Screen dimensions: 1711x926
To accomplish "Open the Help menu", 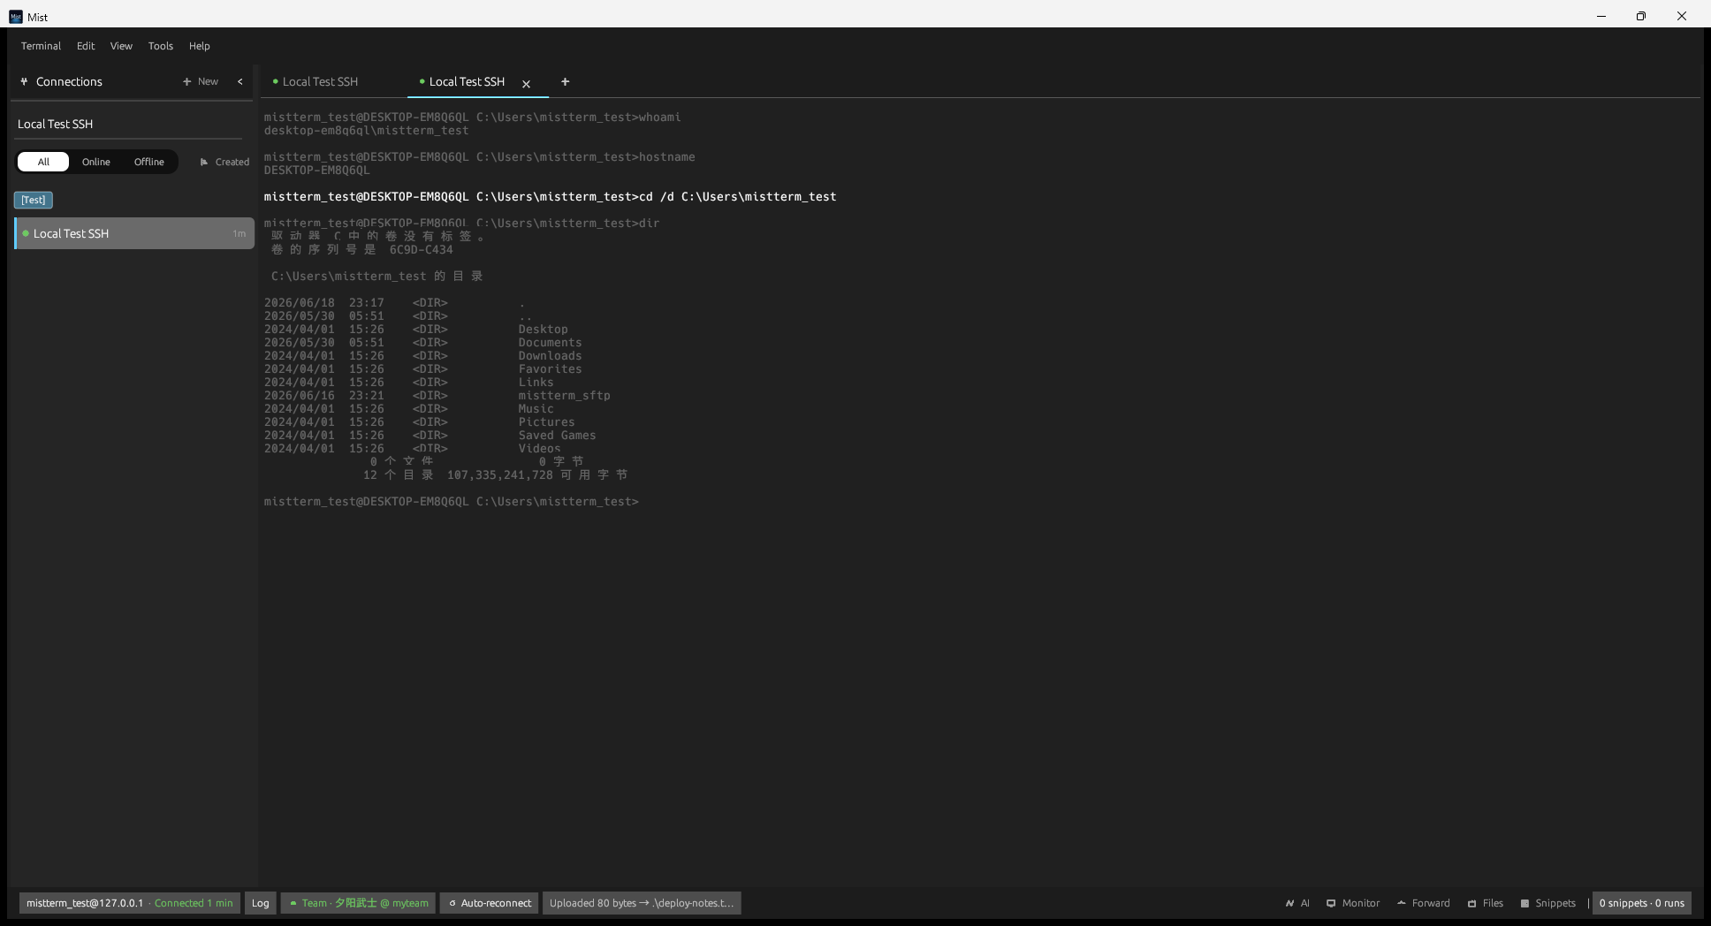I will (200, 46).
